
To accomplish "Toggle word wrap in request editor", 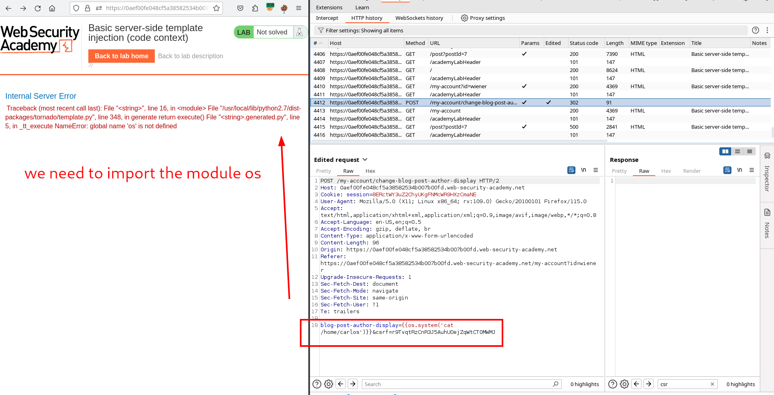I will click(571, 170).
